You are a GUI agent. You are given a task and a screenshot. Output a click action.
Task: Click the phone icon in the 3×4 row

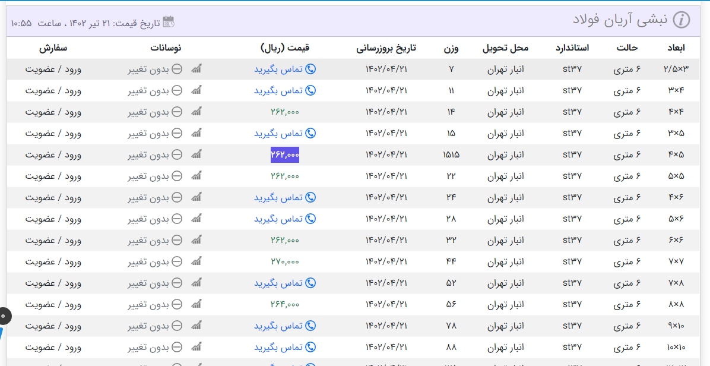point(310,90)
